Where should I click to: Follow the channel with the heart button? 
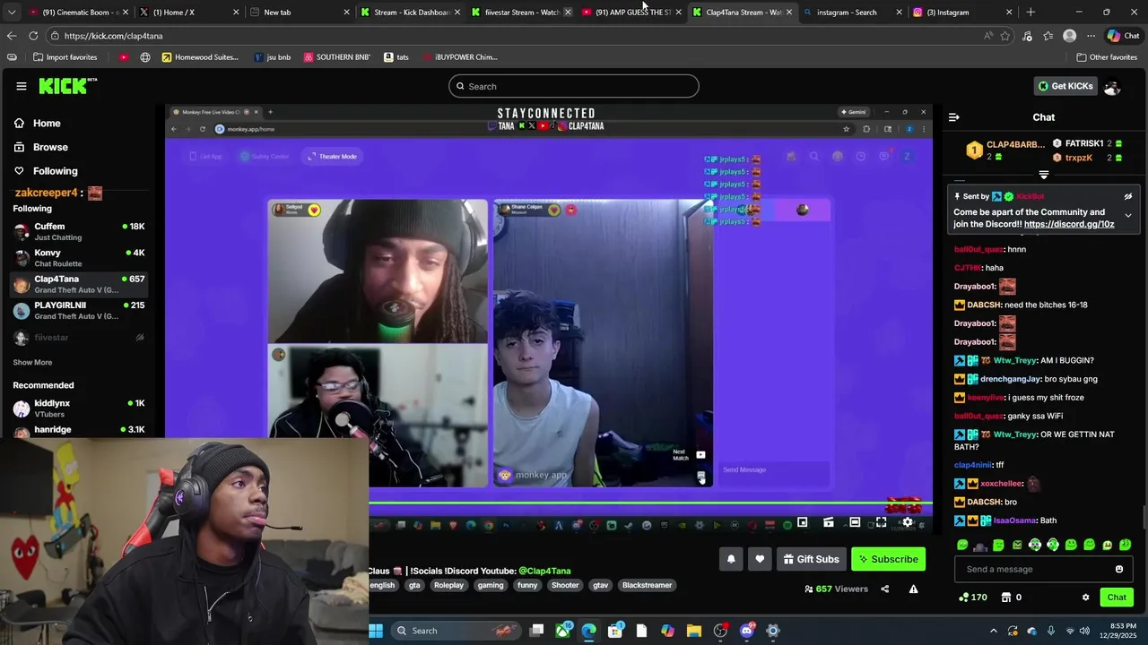[760, 559]
